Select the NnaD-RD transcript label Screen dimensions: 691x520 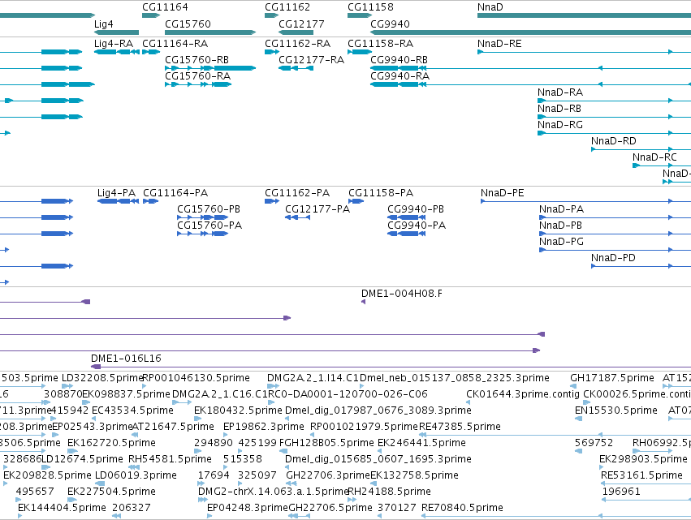point(613,141)
